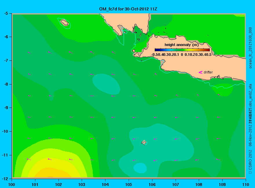Click the longitude label 102

pos(58,185)
